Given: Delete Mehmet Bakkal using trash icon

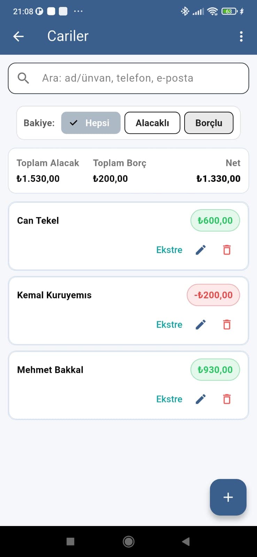Looking at the screenshot, I should pos(227,399).
